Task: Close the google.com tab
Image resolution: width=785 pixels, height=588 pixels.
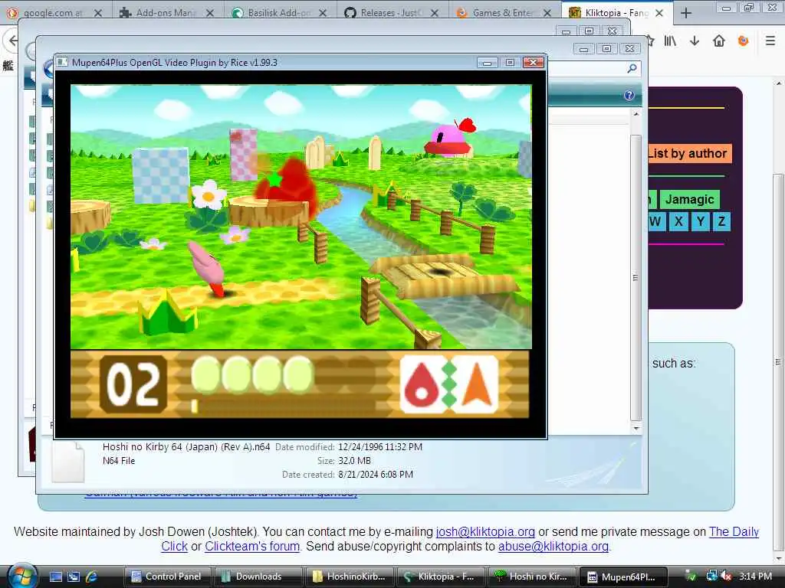Action: [98, 13]
